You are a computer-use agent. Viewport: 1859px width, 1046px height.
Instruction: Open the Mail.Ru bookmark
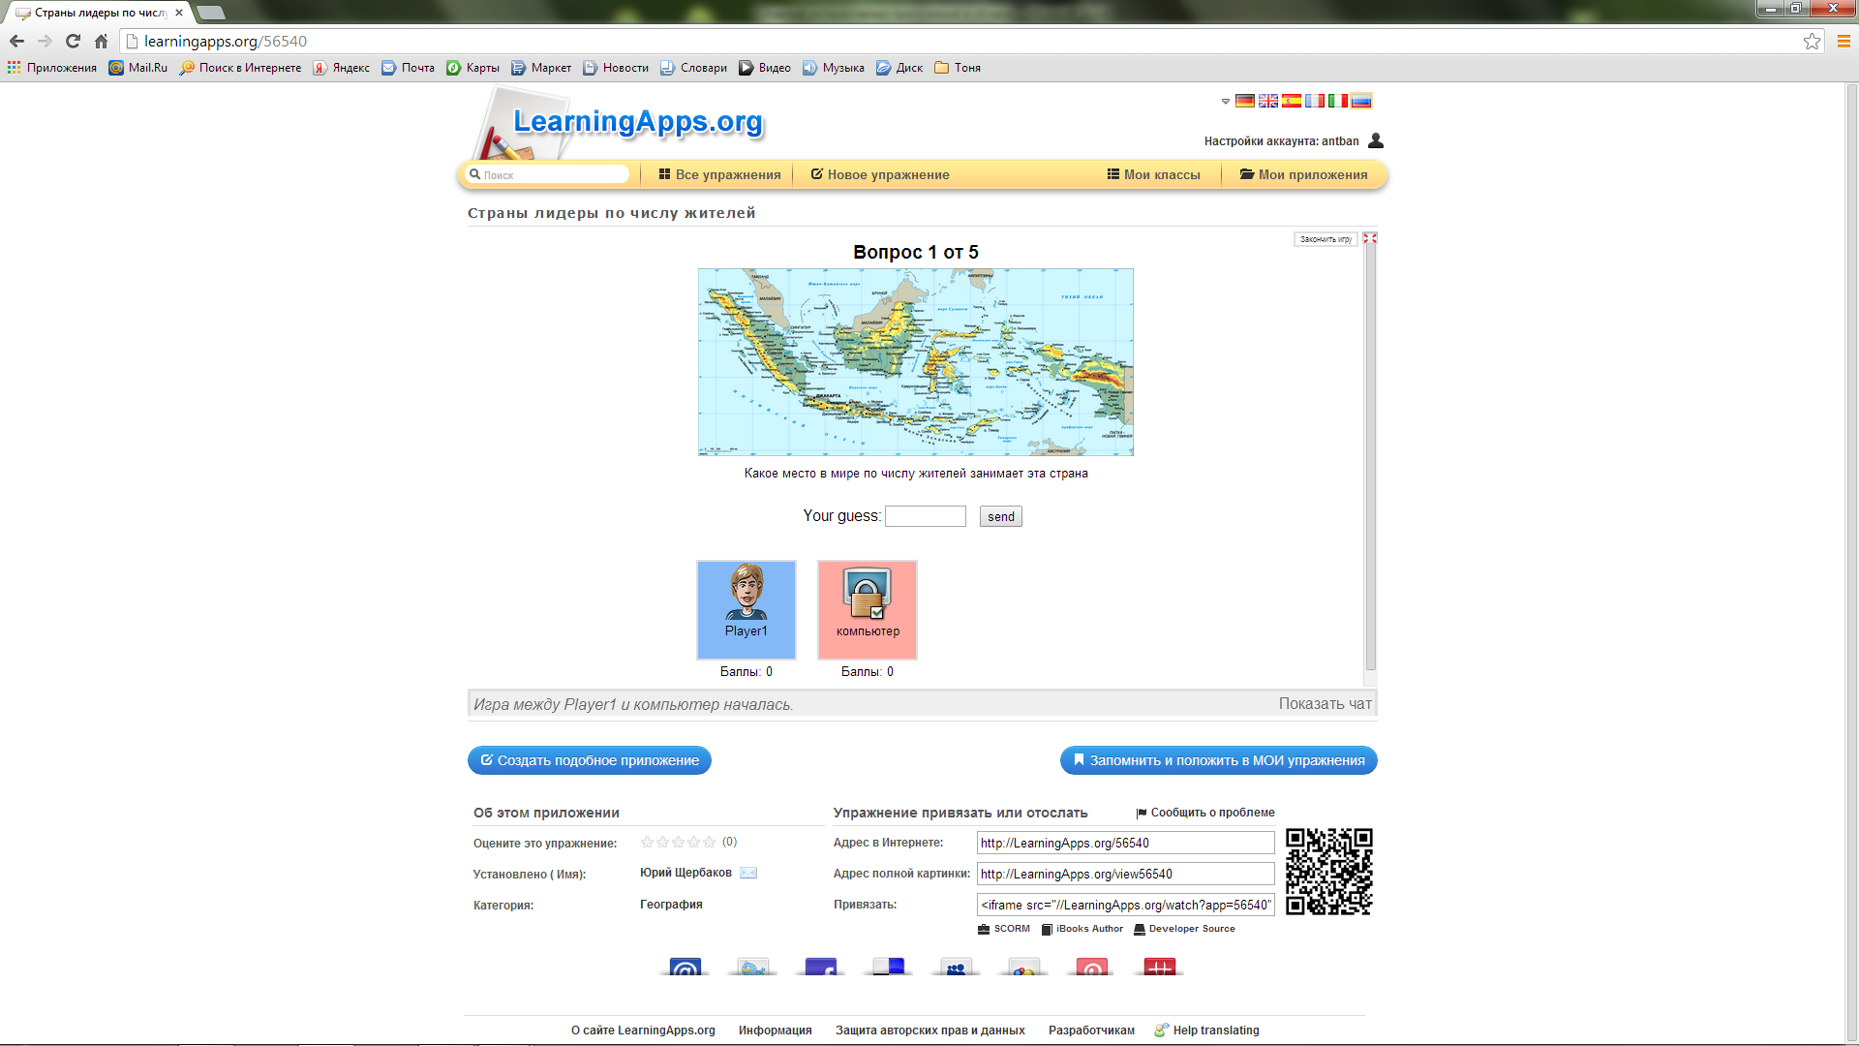click(137, 68)
